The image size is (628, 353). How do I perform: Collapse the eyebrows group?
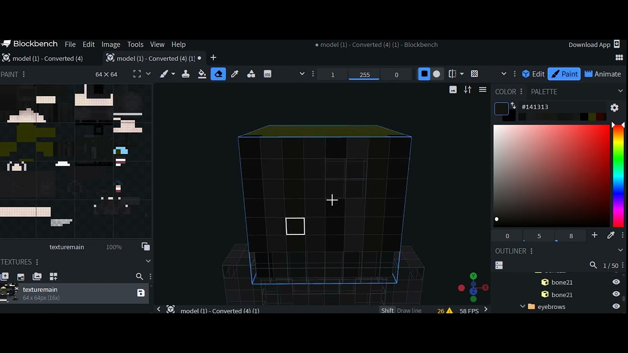(x=523, y=306)
